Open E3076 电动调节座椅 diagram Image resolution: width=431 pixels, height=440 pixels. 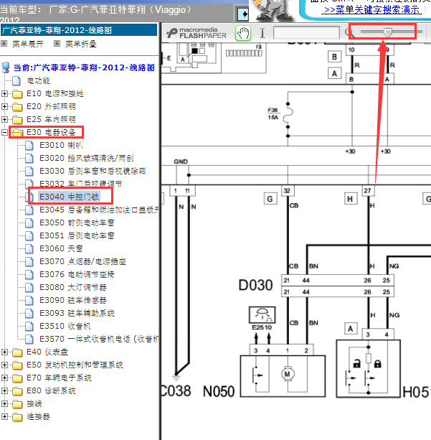point(77,274)
